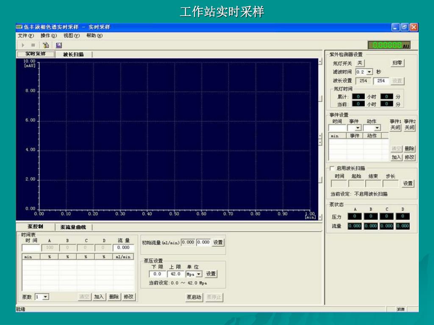
Task: Click the first 初始流量 input field
Action: click(x=188, y=242)
